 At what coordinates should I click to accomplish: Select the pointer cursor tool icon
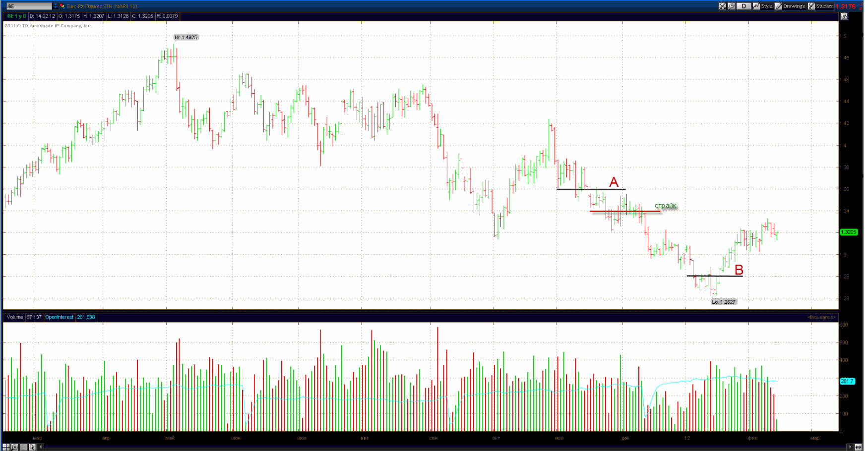pos(32,447)
